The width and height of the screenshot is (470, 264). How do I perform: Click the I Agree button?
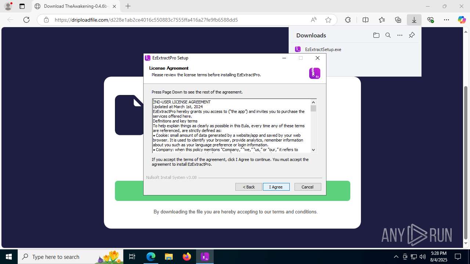click(x=276, y=187)
